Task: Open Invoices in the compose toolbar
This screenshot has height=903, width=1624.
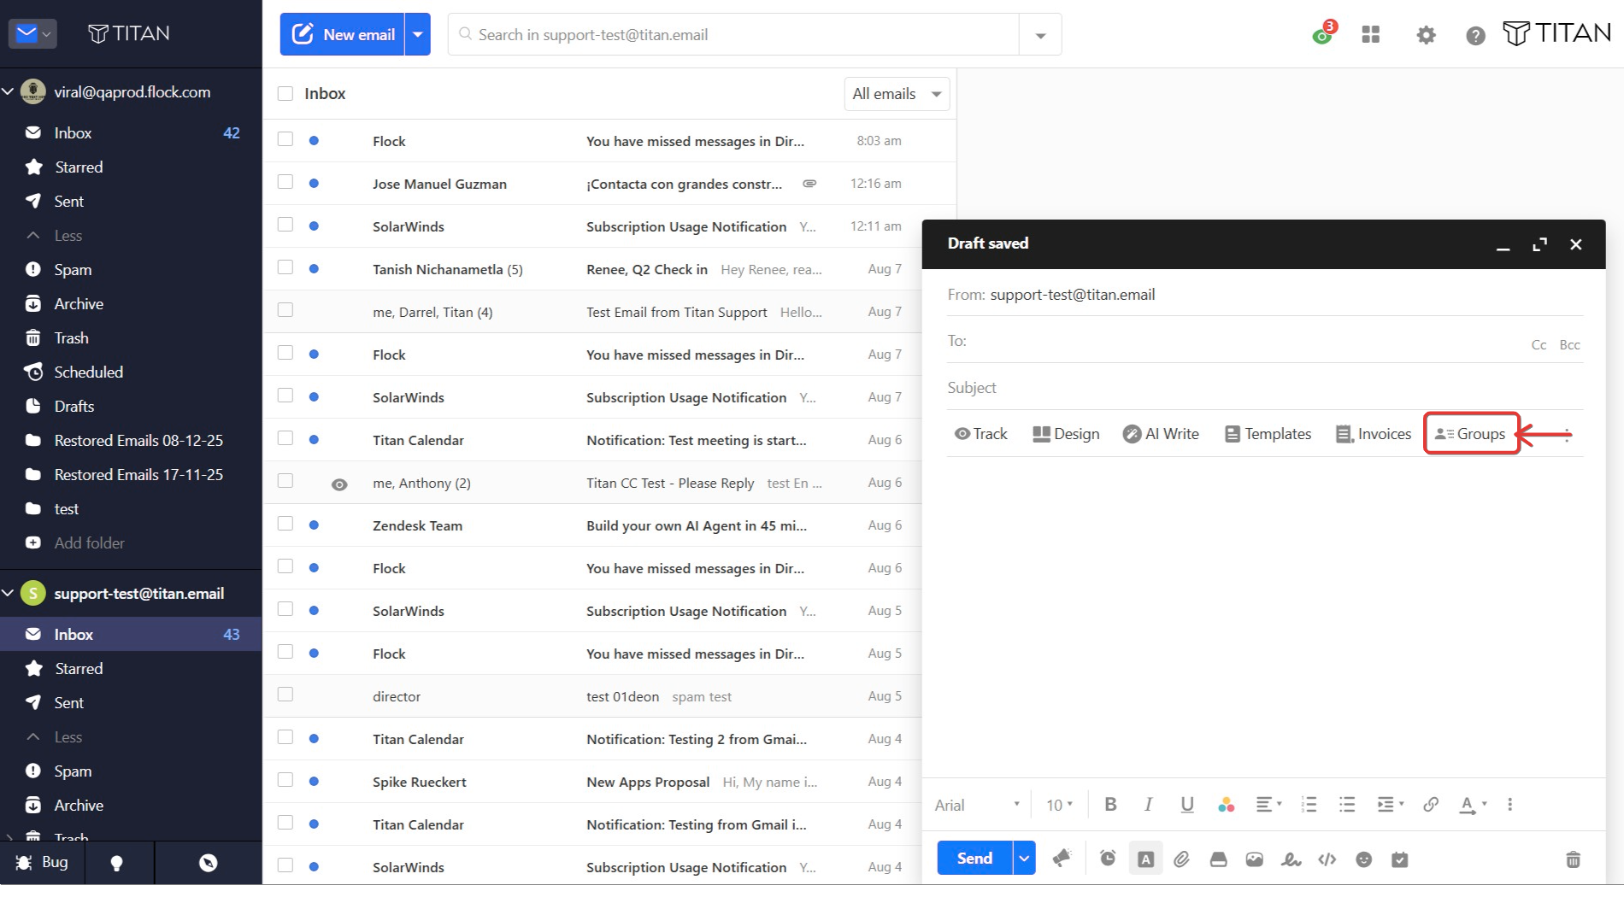Action: (1374, 434)
